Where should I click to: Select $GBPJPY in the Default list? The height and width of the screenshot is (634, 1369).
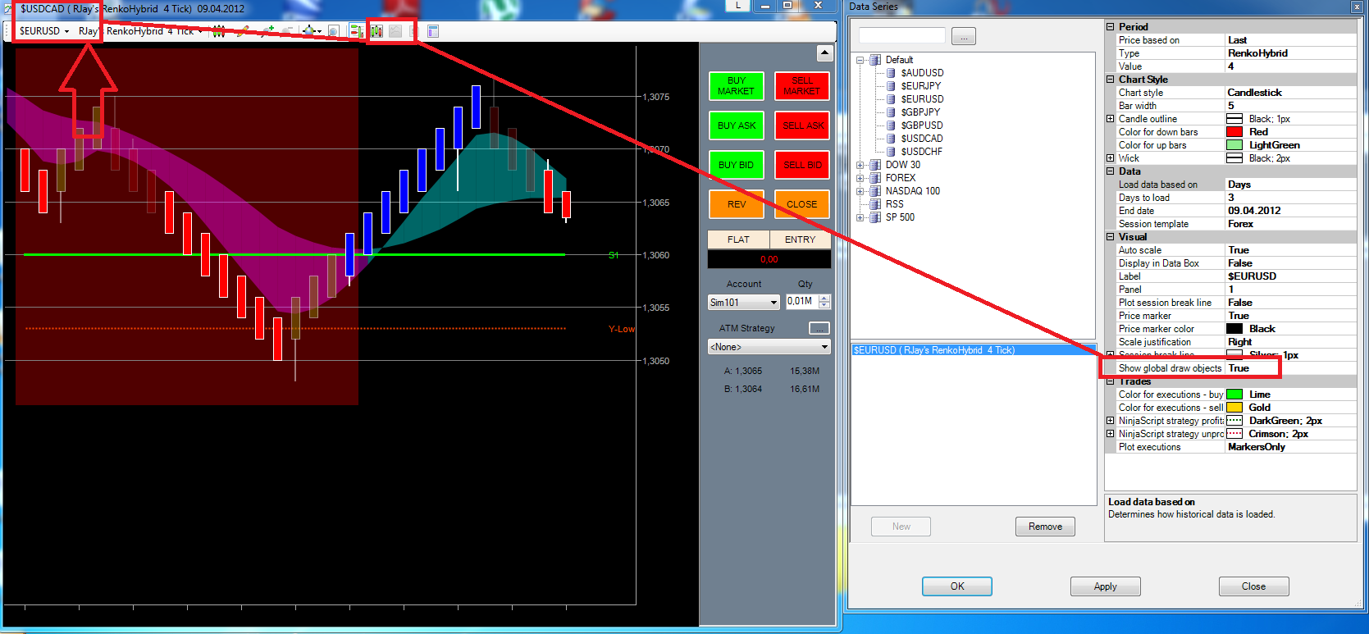[920, 112]
